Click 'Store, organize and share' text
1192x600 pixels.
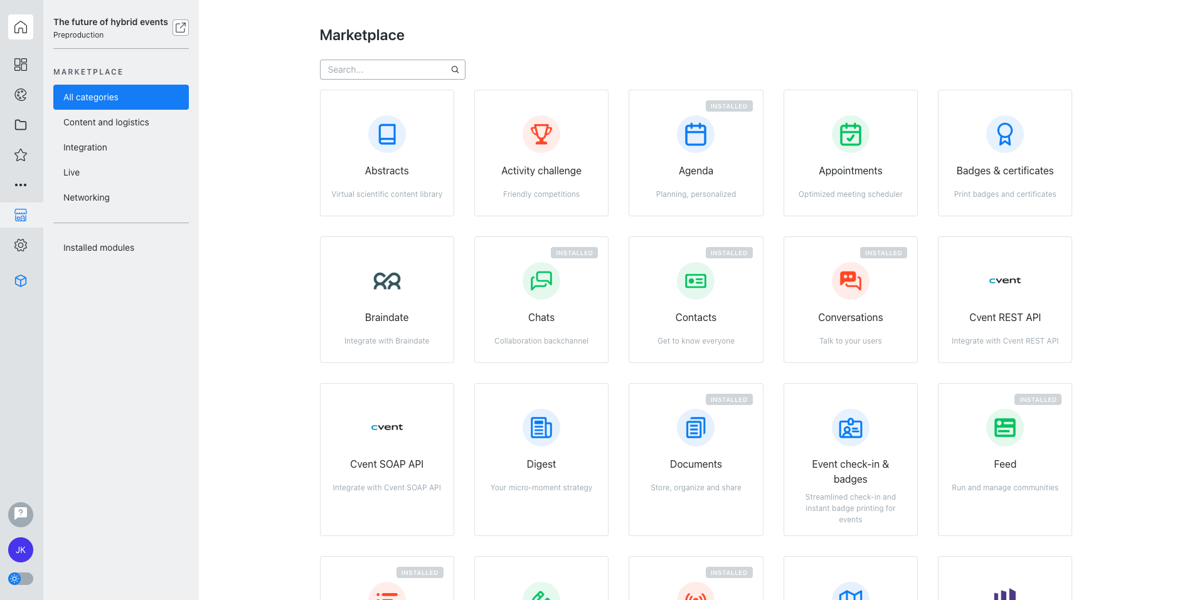[x=696, y=488]
